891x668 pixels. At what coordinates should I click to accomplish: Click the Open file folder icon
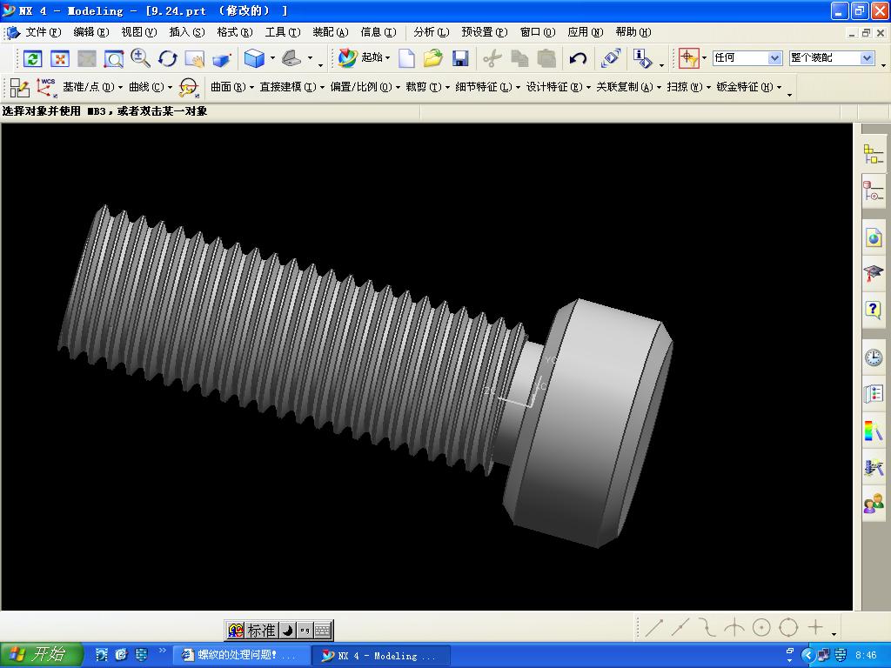[x=433, y=58]
